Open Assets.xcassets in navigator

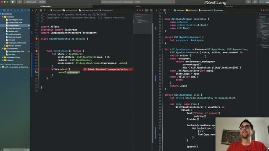click(14, 34)
